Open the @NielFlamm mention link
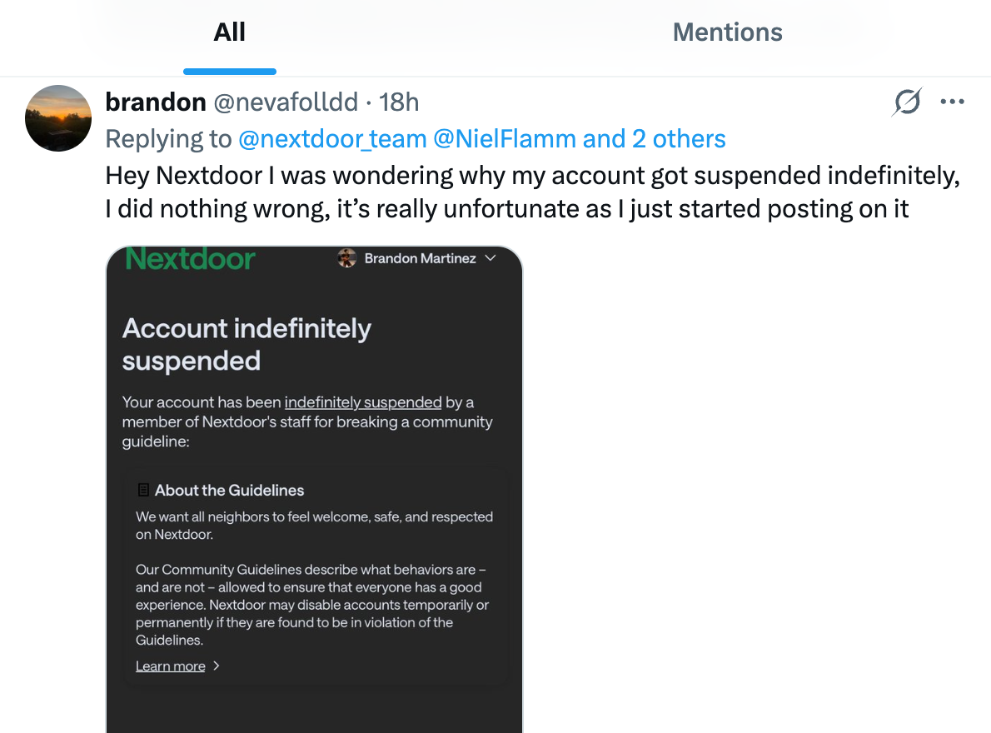This screenshot has height=733, width=991. click(505, 139)
